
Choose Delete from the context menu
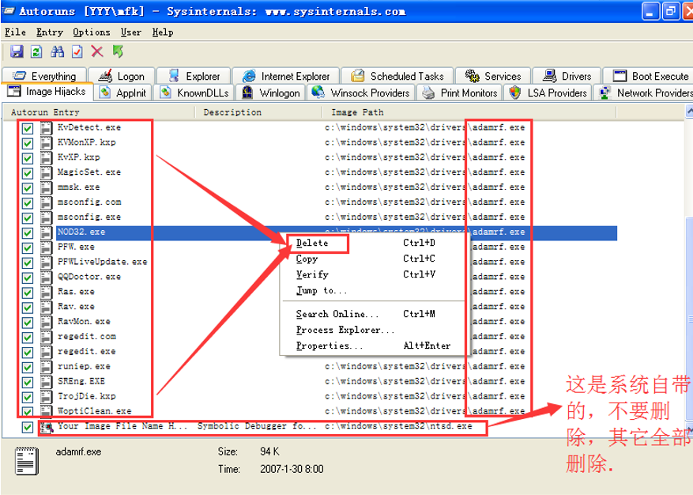coord(312,243)
